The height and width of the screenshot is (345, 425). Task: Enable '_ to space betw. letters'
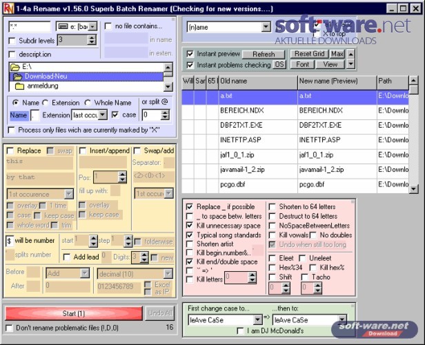tap(190, 217)
